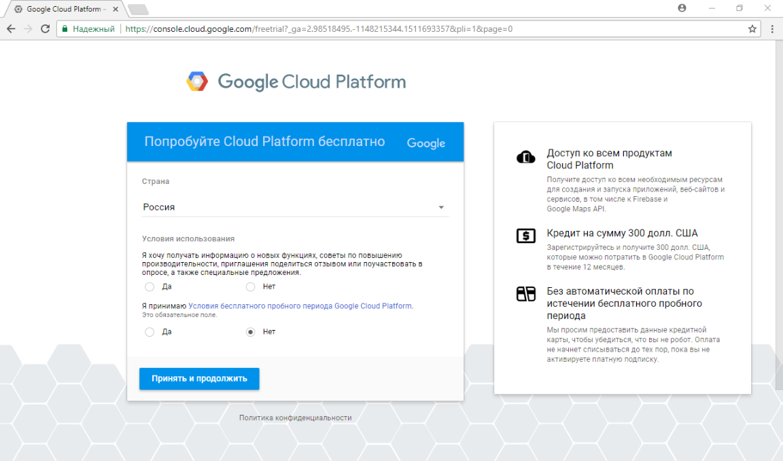Viewport: 783px width, 461px height.
Task: Close the Google Cloud Platform tab
Action: [116, 9]
